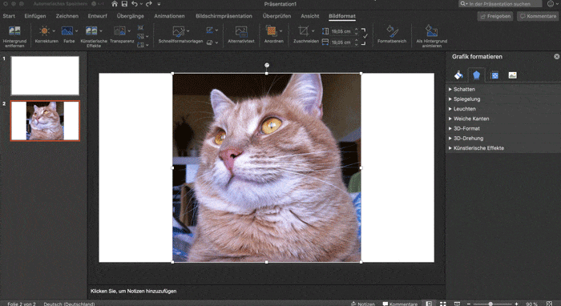Click the 90 % zoom level
The image size is (561, 306).
click(531, 304)
